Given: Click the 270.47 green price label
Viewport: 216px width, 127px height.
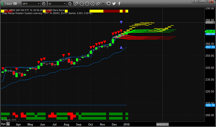Looking at the screenshot, I should click(210, 31).
